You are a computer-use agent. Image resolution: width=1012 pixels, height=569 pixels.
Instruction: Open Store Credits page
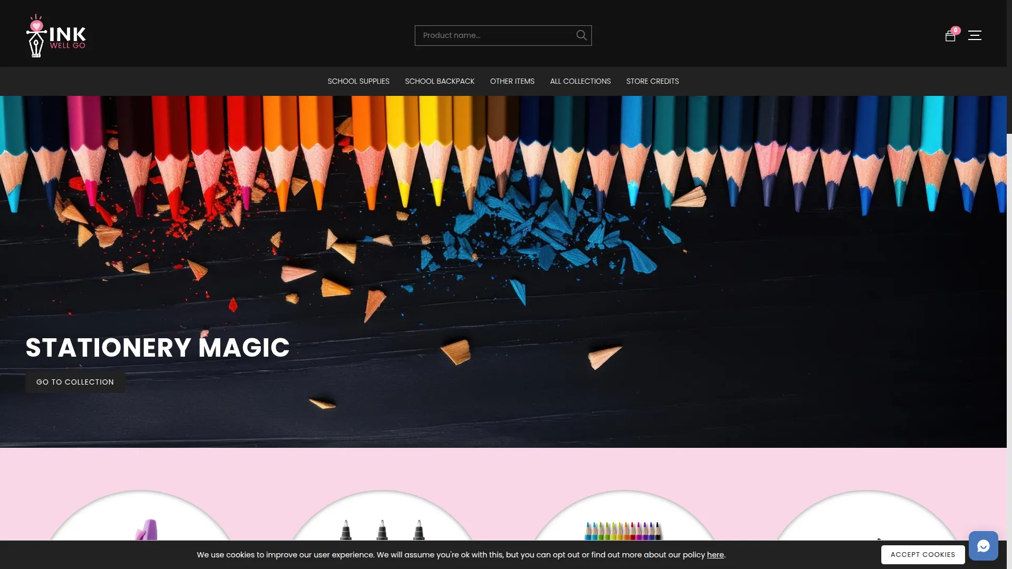[x=653, y=81]
